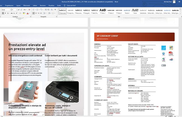Click in 'Cosa vuoi fare?' search field

[x=71, y=5]
